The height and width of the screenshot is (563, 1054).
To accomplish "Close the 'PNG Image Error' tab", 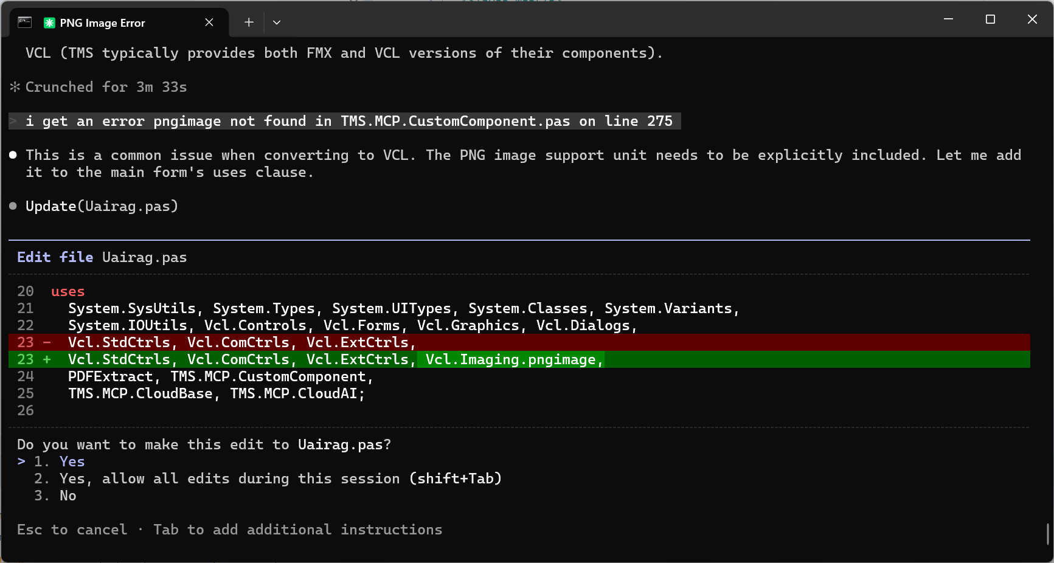I will [x=209, y=22].
